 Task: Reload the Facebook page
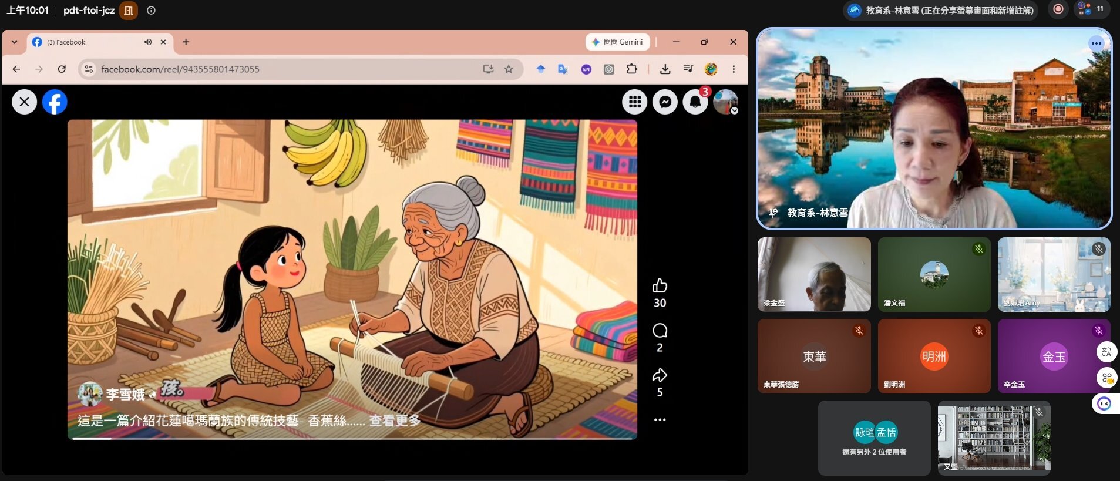click(x=62, y=69)
